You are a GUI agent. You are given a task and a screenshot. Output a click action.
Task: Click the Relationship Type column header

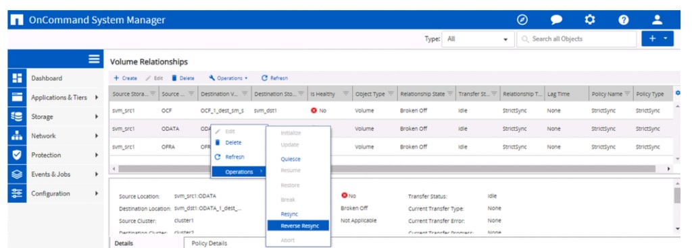[522, 94]
